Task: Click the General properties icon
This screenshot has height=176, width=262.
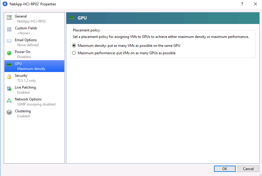Action: pos(9,17)
